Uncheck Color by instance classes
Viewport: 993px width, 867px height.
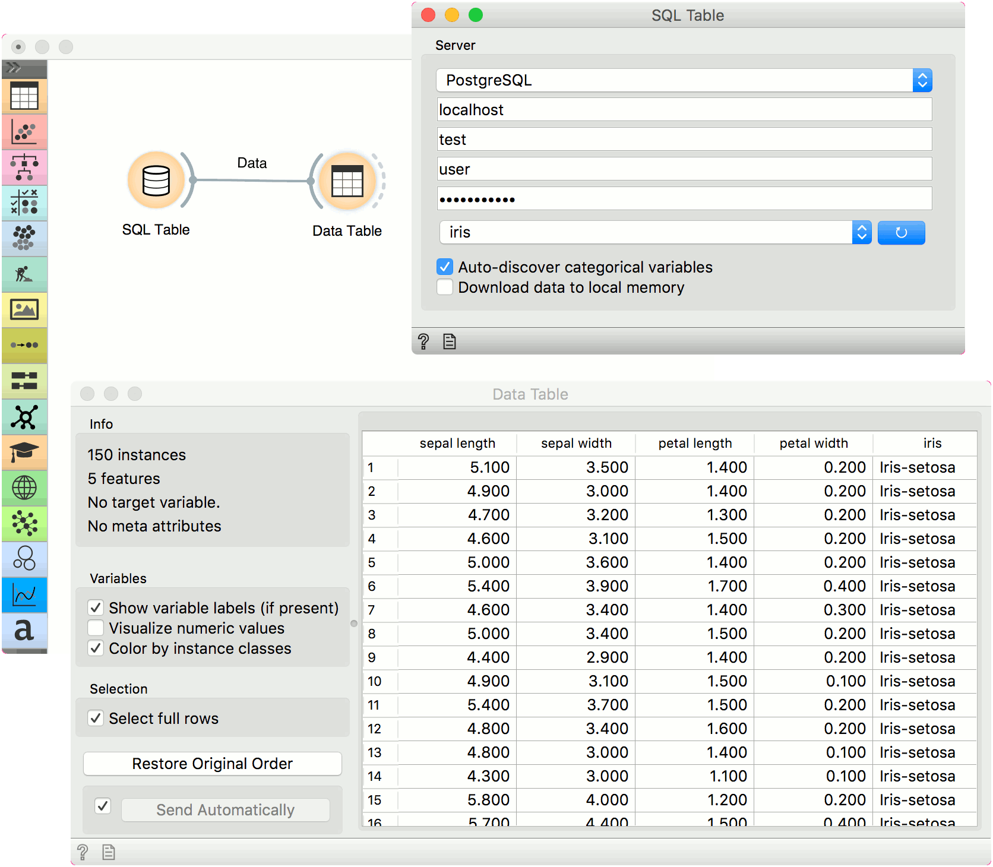[96, 648]
